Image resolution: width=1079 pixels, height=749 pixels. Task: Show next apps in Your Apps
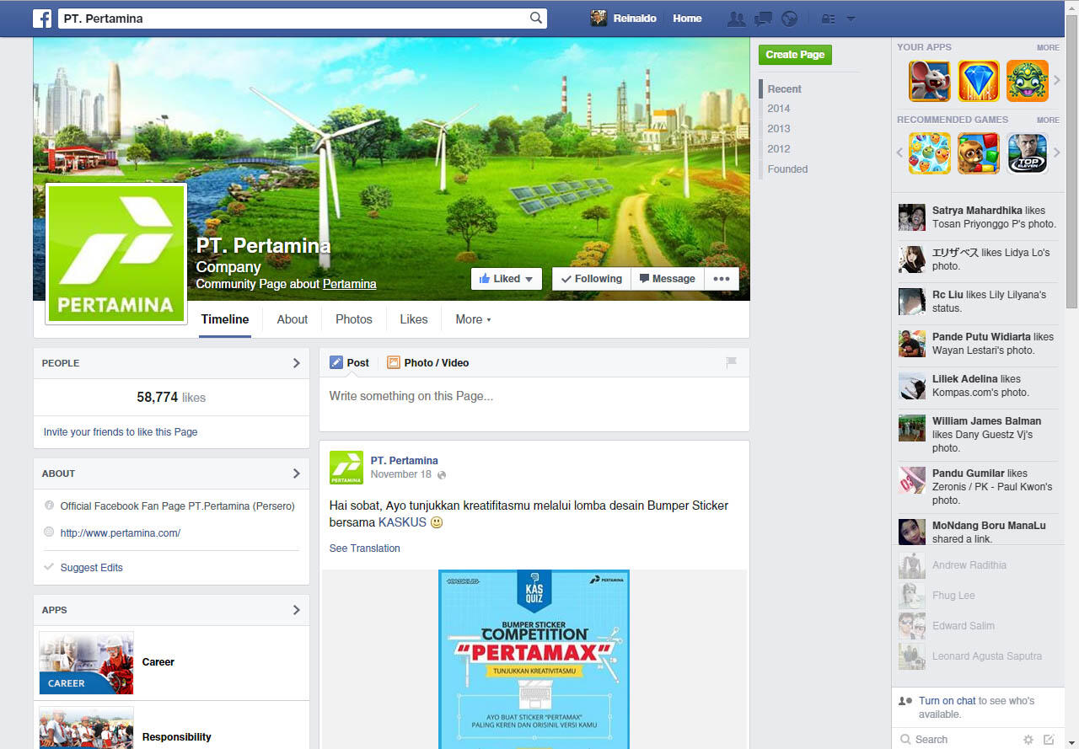tap(1056, 81)
